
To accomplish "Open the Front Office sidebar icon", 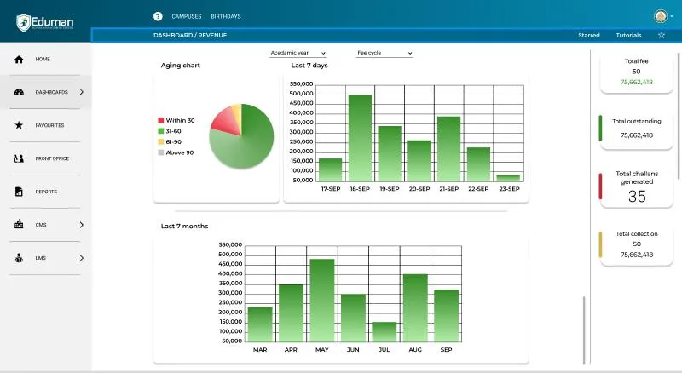I will pos(18,158).
